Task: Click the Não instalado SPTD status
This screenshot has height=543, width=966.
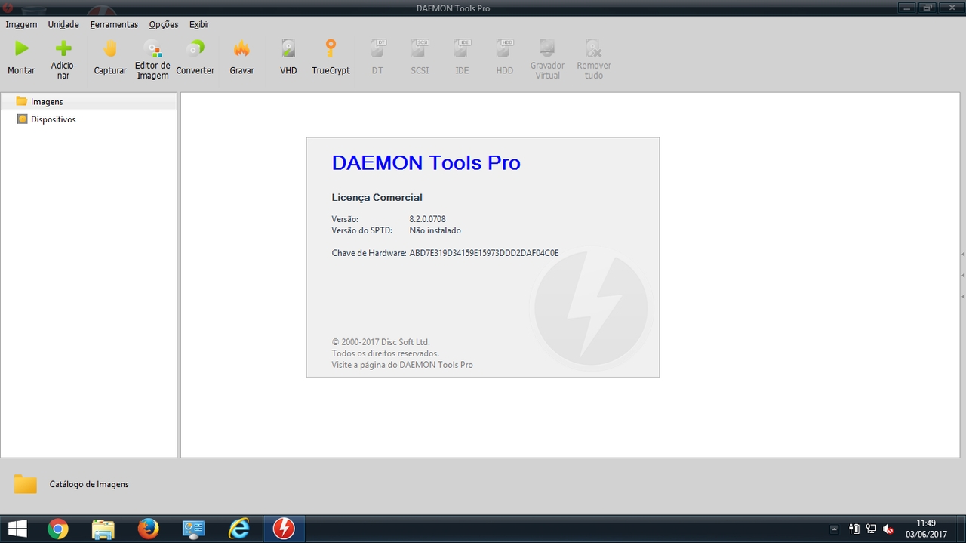Action: tap(435, 230)
